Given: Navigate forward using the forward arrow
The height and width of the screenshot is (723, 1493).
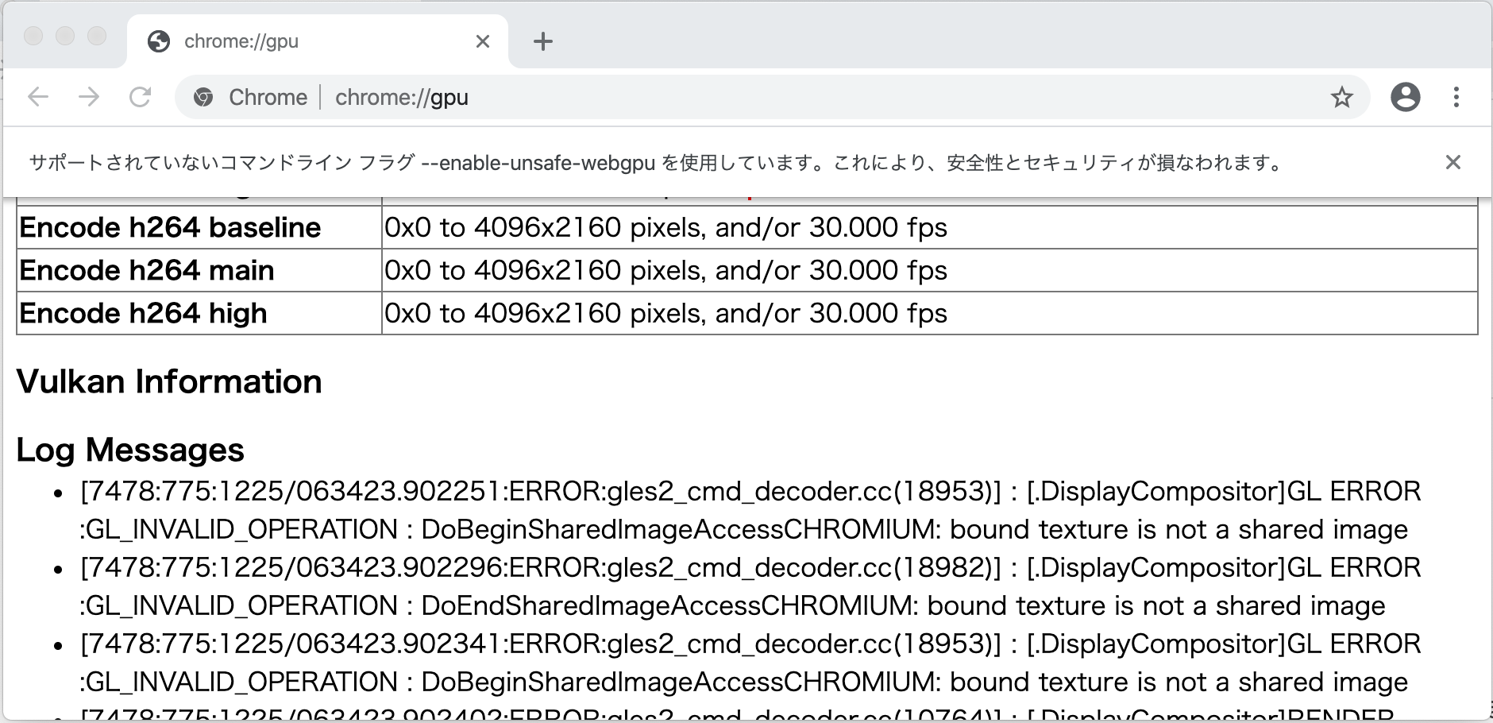Looking at the screenshot, I should pos(89,97).
